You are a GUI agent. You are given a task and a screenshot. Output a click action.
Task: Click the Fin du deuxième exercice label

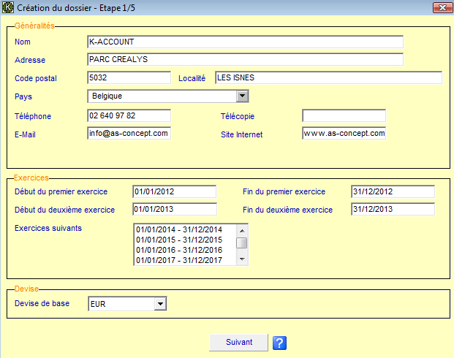coord(287,210)
